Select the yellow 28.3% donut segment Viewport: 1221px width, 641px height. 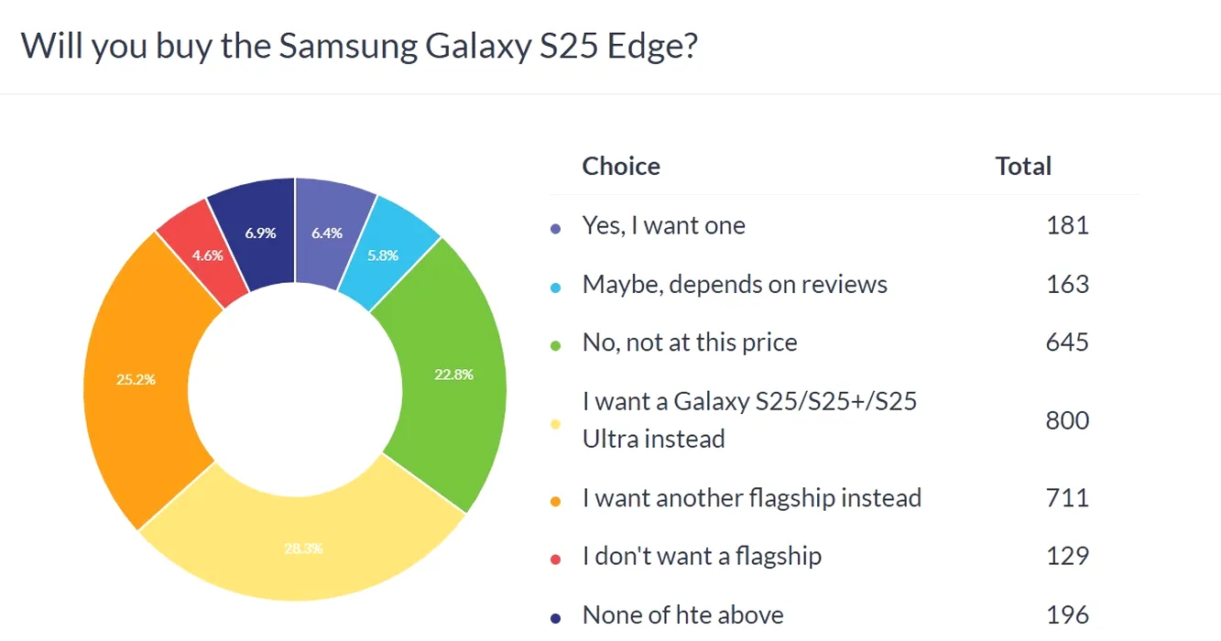[302, 548]
